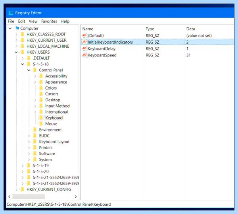The image size is (238, 214).
Task: Click the Computer root icon
Action: tap(17, 28)
